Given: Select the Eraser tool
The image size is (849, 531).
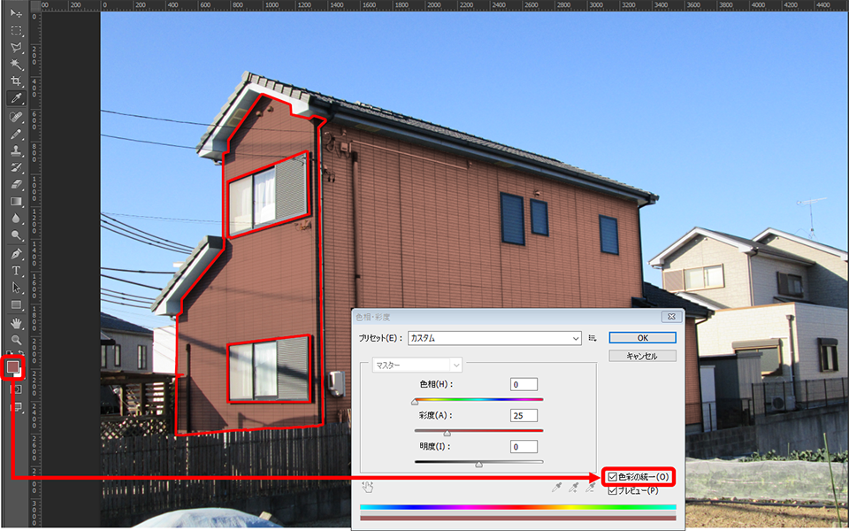Looking at the screenshot, I should 16,184.
